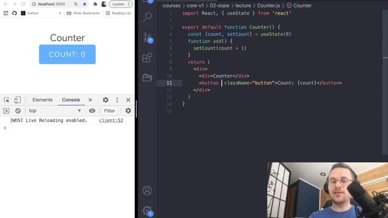Toggle the device toolbar in DevTools
Image resolution: width=388 pixels, height=218 pixels.
tap(18, 100)
